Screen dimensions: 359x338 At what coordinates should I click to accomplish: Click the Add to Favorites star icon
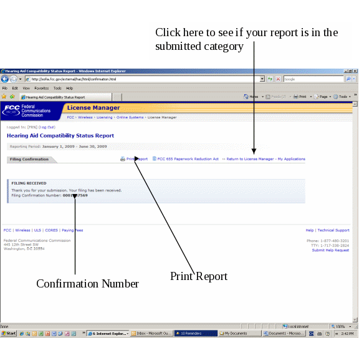point(12,97)
